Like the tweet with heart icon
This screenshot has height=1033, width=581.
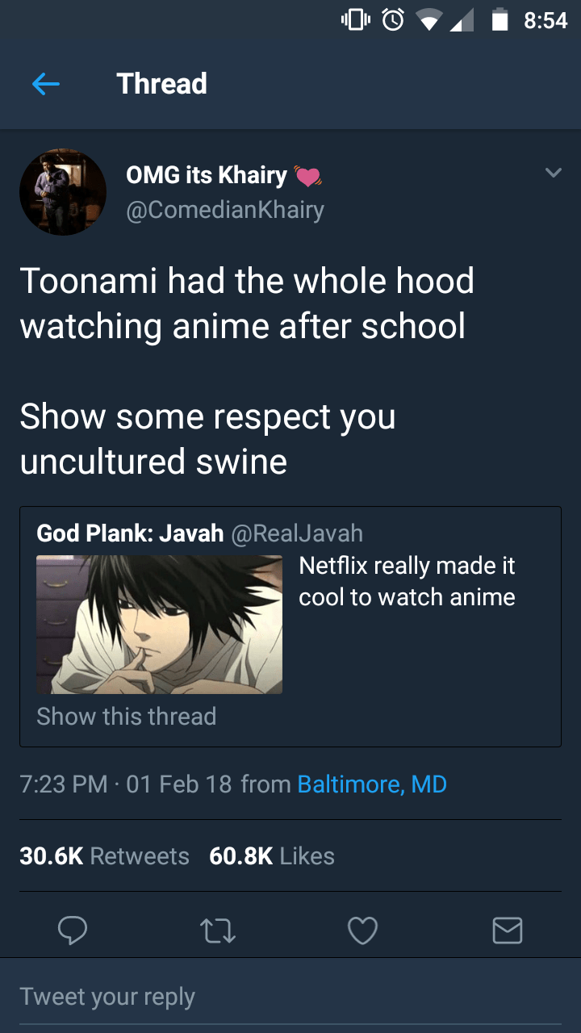point(362,931)
